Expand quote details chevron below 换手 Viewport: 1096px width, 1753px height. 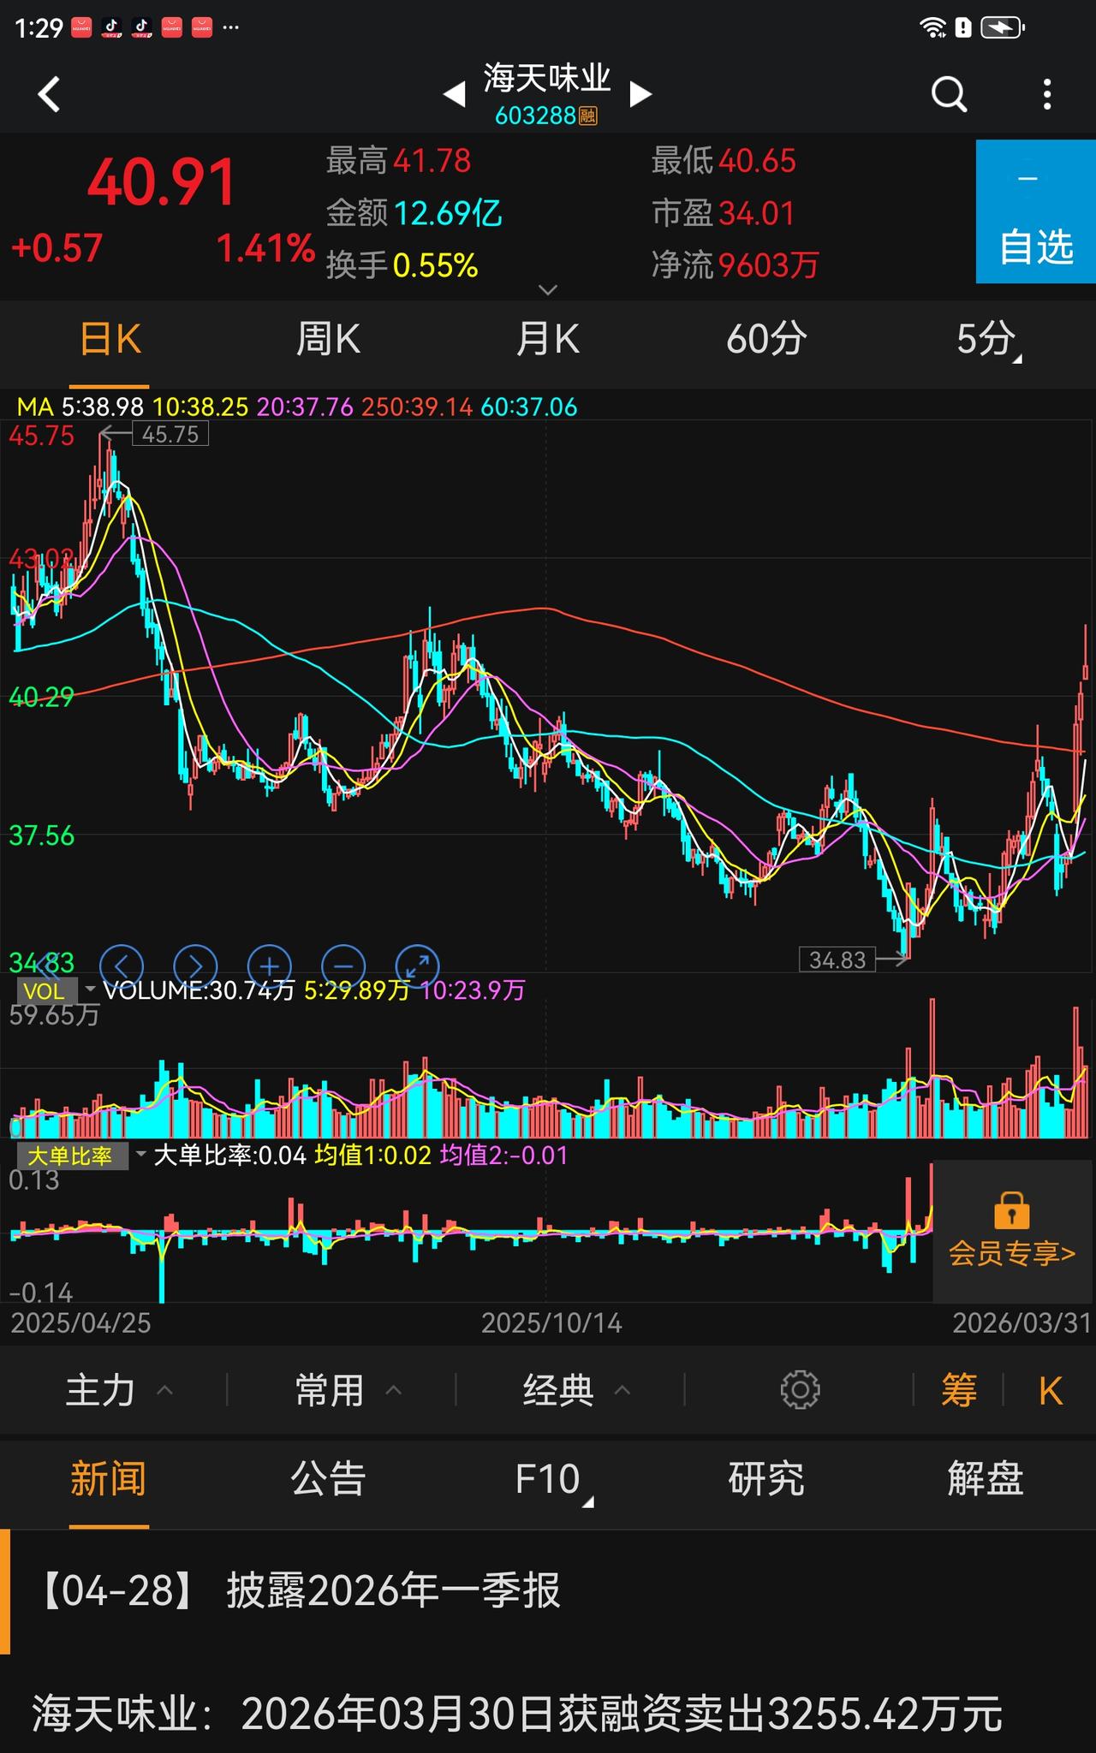point(548,290)
